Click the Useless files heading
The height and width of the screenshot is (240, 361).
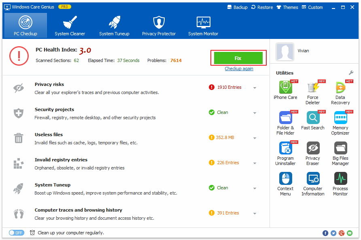pos(49,135)
